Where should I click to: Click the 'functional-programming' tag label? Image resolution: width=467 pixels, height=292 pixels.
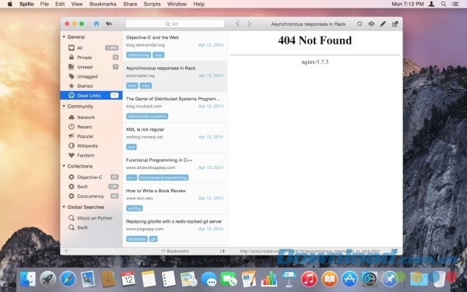click(x=163, y=178)
